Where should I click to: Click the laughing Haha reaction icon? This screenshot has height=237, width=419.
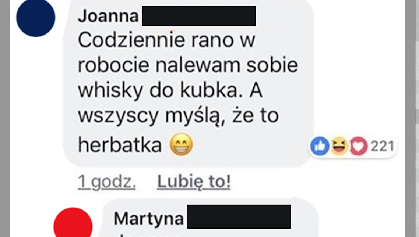coord(339,146)
